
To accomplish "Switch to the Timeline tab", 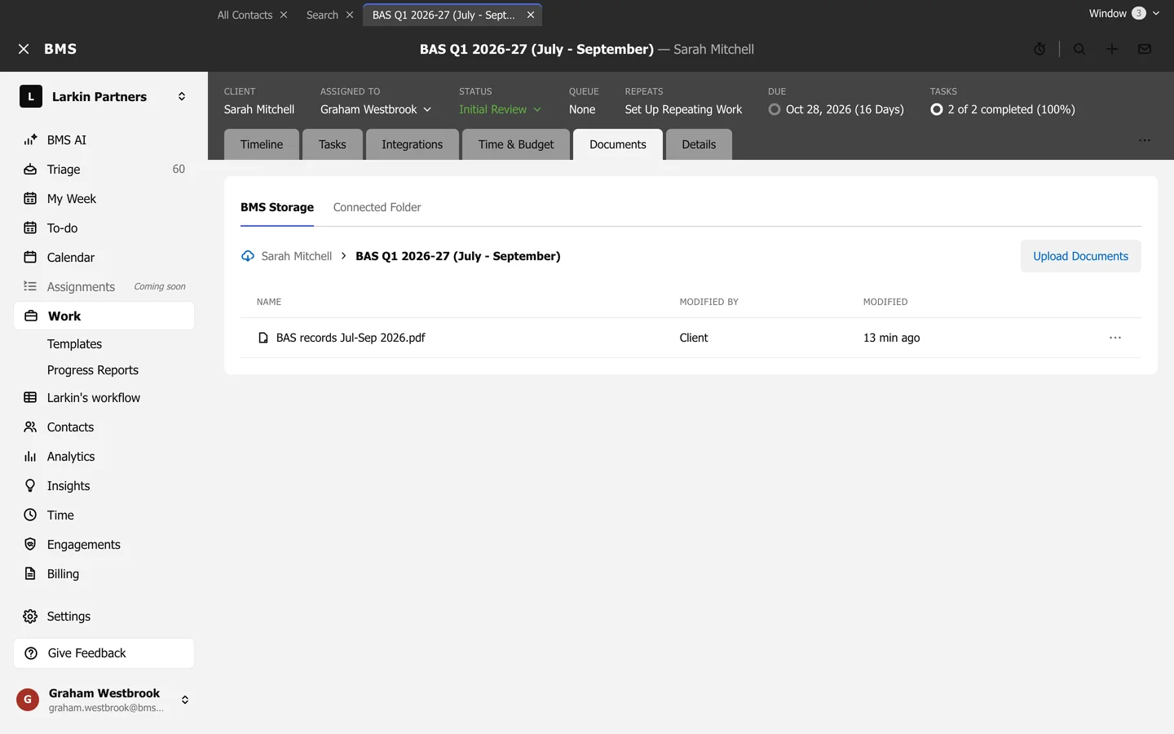I will (x=262, y=144).
